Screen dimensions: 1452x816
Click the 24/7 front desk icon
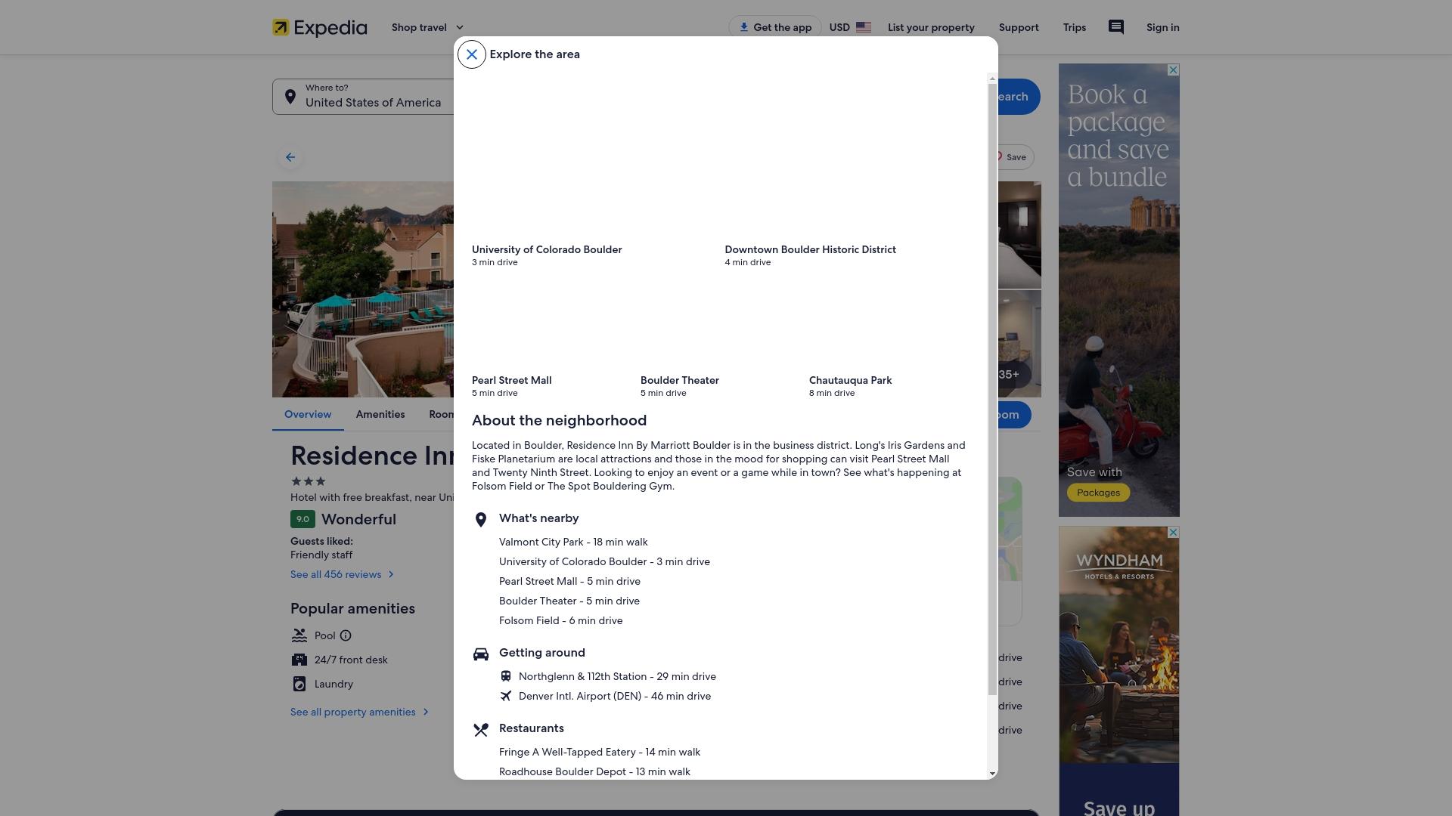299,660
